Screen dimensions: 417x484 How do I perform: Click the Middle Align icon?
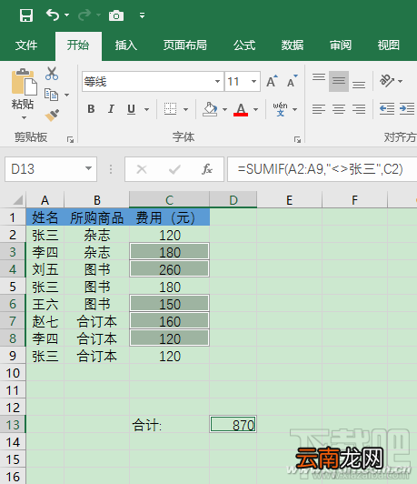pyautogui.click(x=339, y=81)
